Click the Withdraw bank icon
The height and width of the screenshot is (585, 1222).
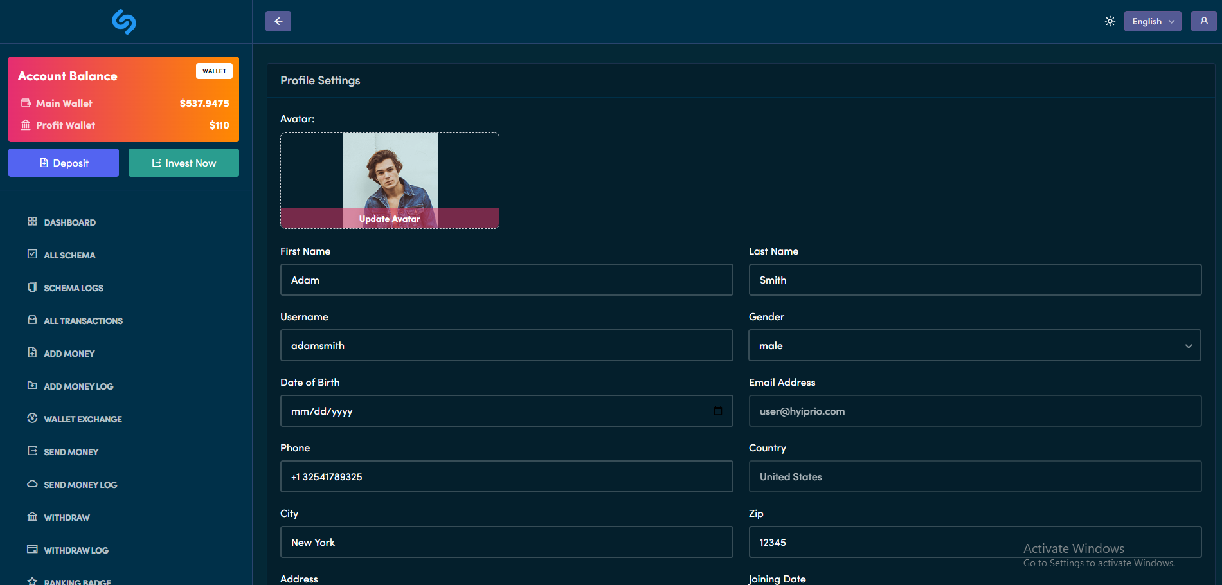coord(32,517)
